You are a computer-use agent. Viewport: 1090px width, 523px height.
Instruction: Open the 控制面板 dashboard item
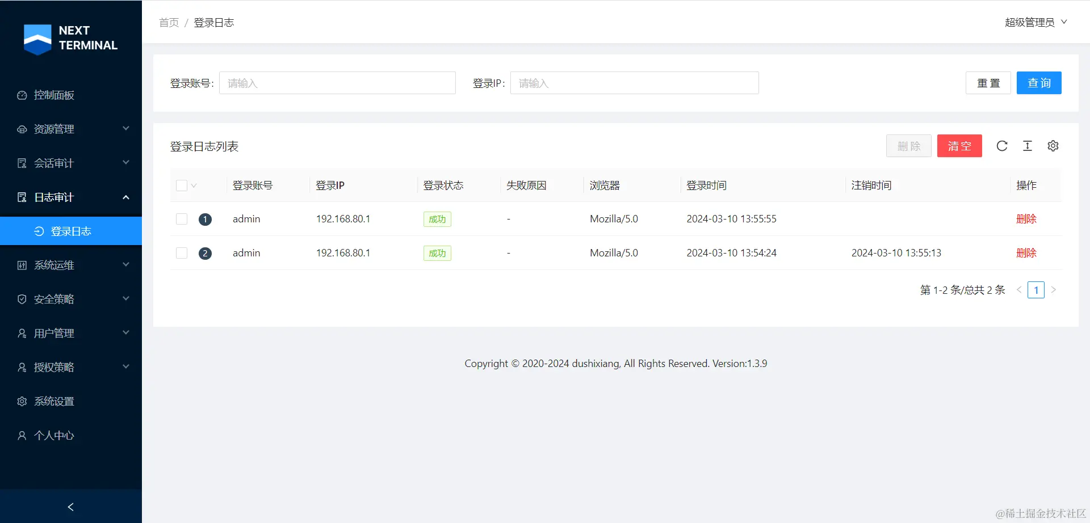71,95
